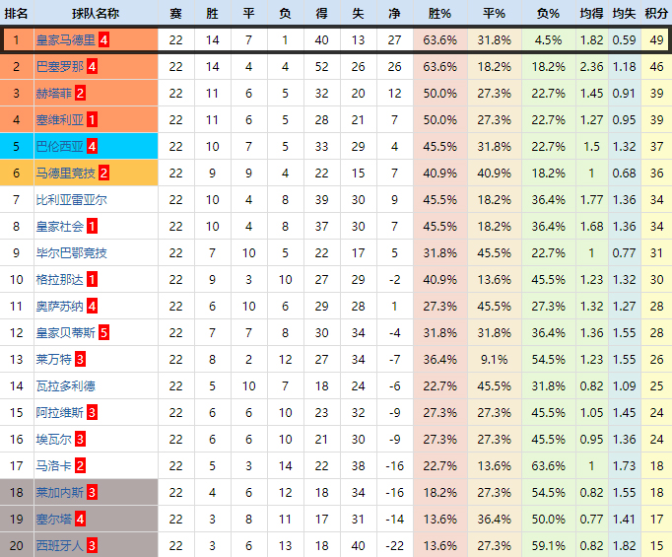Click the red badge next to 巴塞罗那
The height and width of the screenshot is (557, 672).
(x=92, y=66)
